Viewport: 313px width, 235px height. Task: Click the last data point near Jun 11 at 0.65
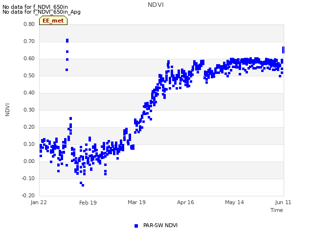(284, 50)
